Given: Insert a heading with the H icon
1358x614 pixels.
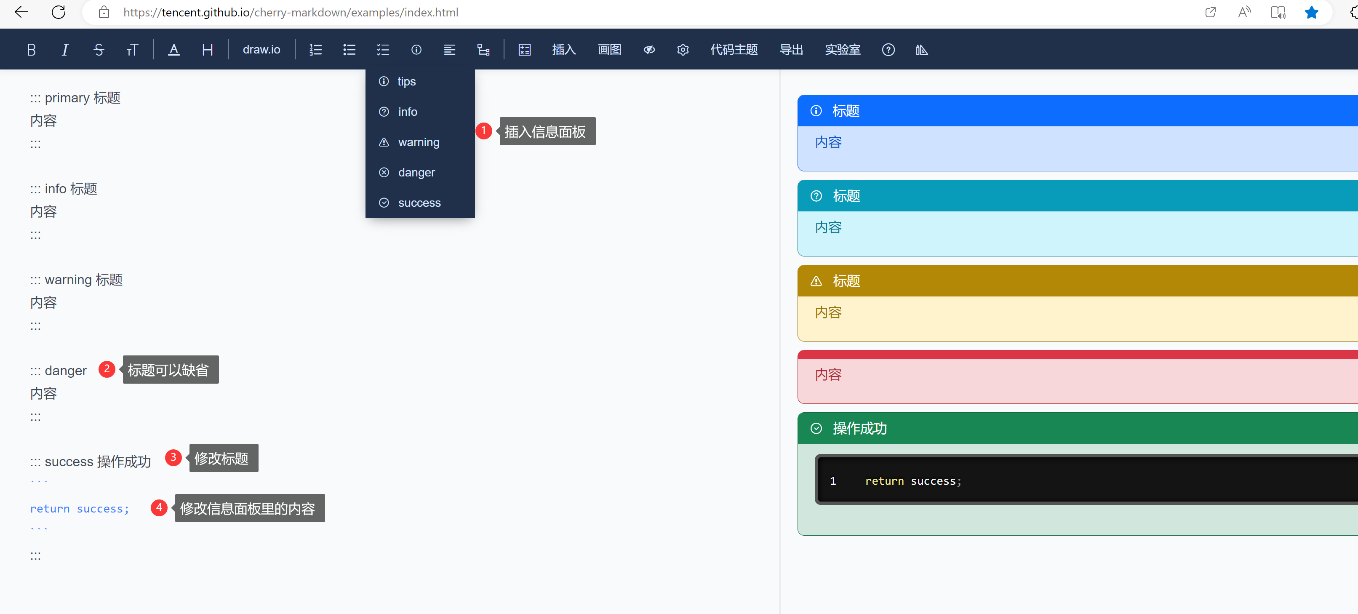Looking at the screenshot, I should click(x=207, y=49).
